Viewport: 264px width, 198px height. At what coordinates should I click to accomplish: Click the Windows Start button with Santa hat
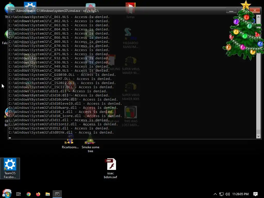(x=7, y=194)
